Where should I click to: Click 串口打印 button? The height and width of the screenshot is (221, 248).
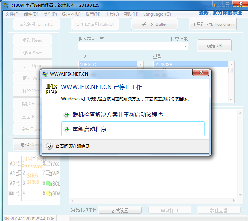[169, 210]
